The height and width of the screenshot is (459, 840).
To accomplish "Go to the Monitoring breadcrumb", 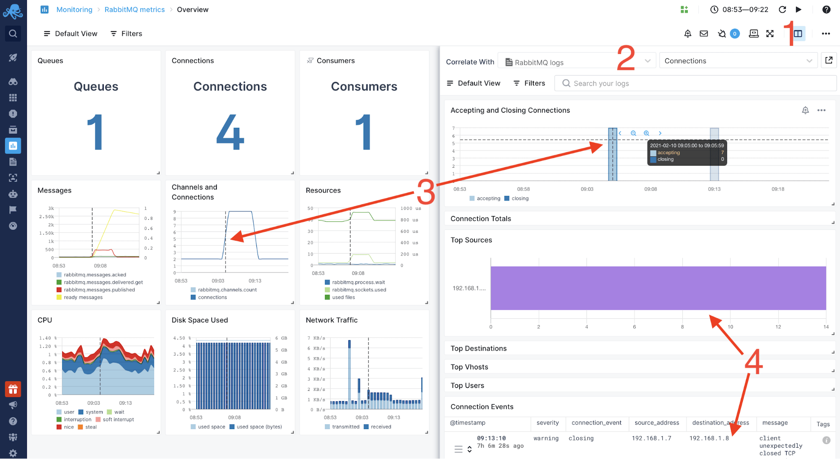I will pyautogui.click(x=74, y=9).
